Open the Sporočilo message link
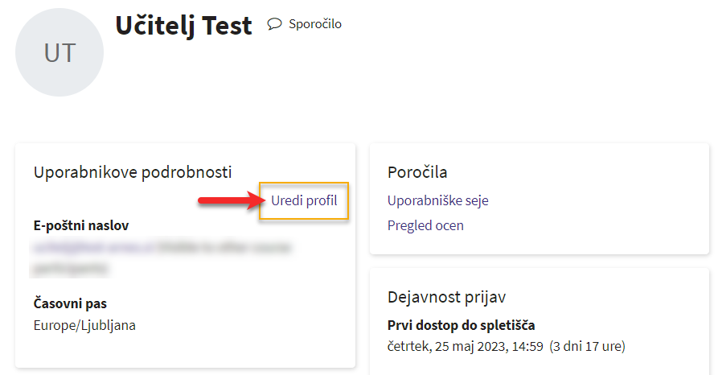Screen dimensions: 718x375 click(x=314, y=24)
